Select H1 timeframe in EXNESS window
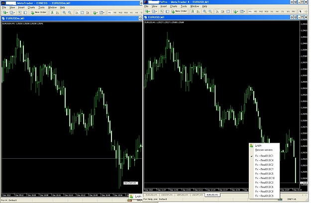 tap(131, 12)
